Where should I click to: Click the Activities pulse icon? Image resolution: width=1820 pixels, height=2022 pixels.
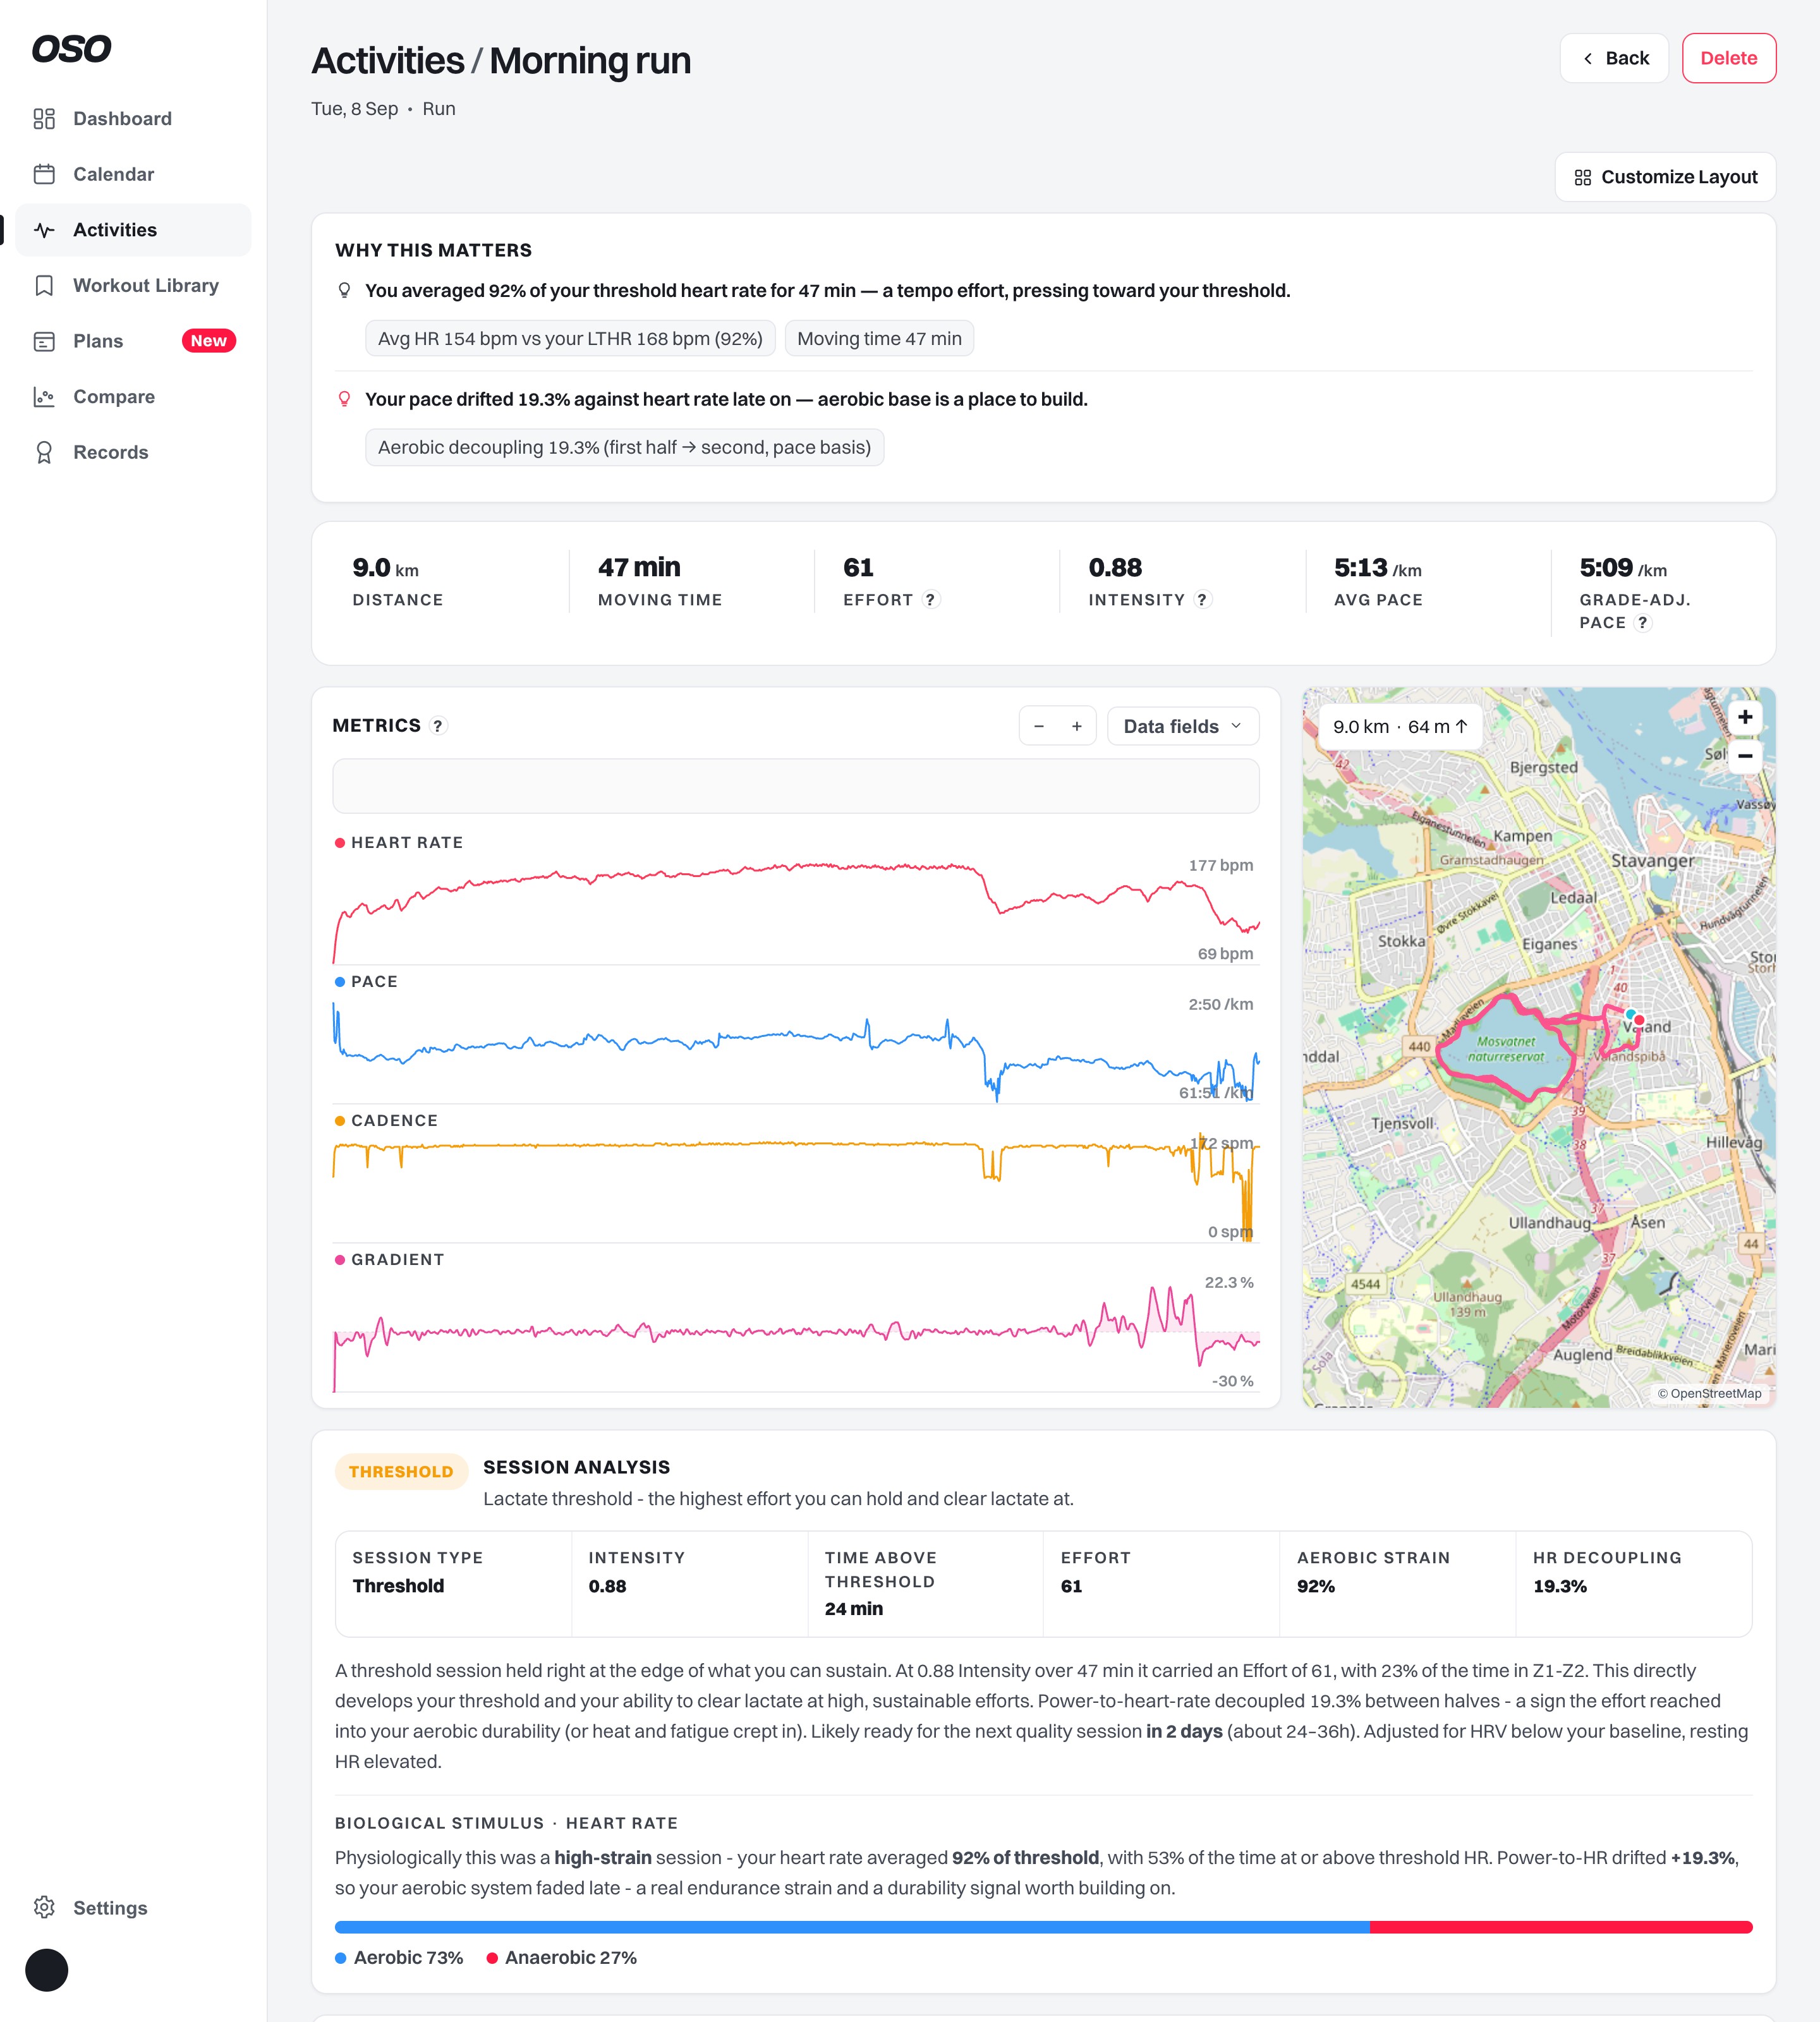coord(44,230)
